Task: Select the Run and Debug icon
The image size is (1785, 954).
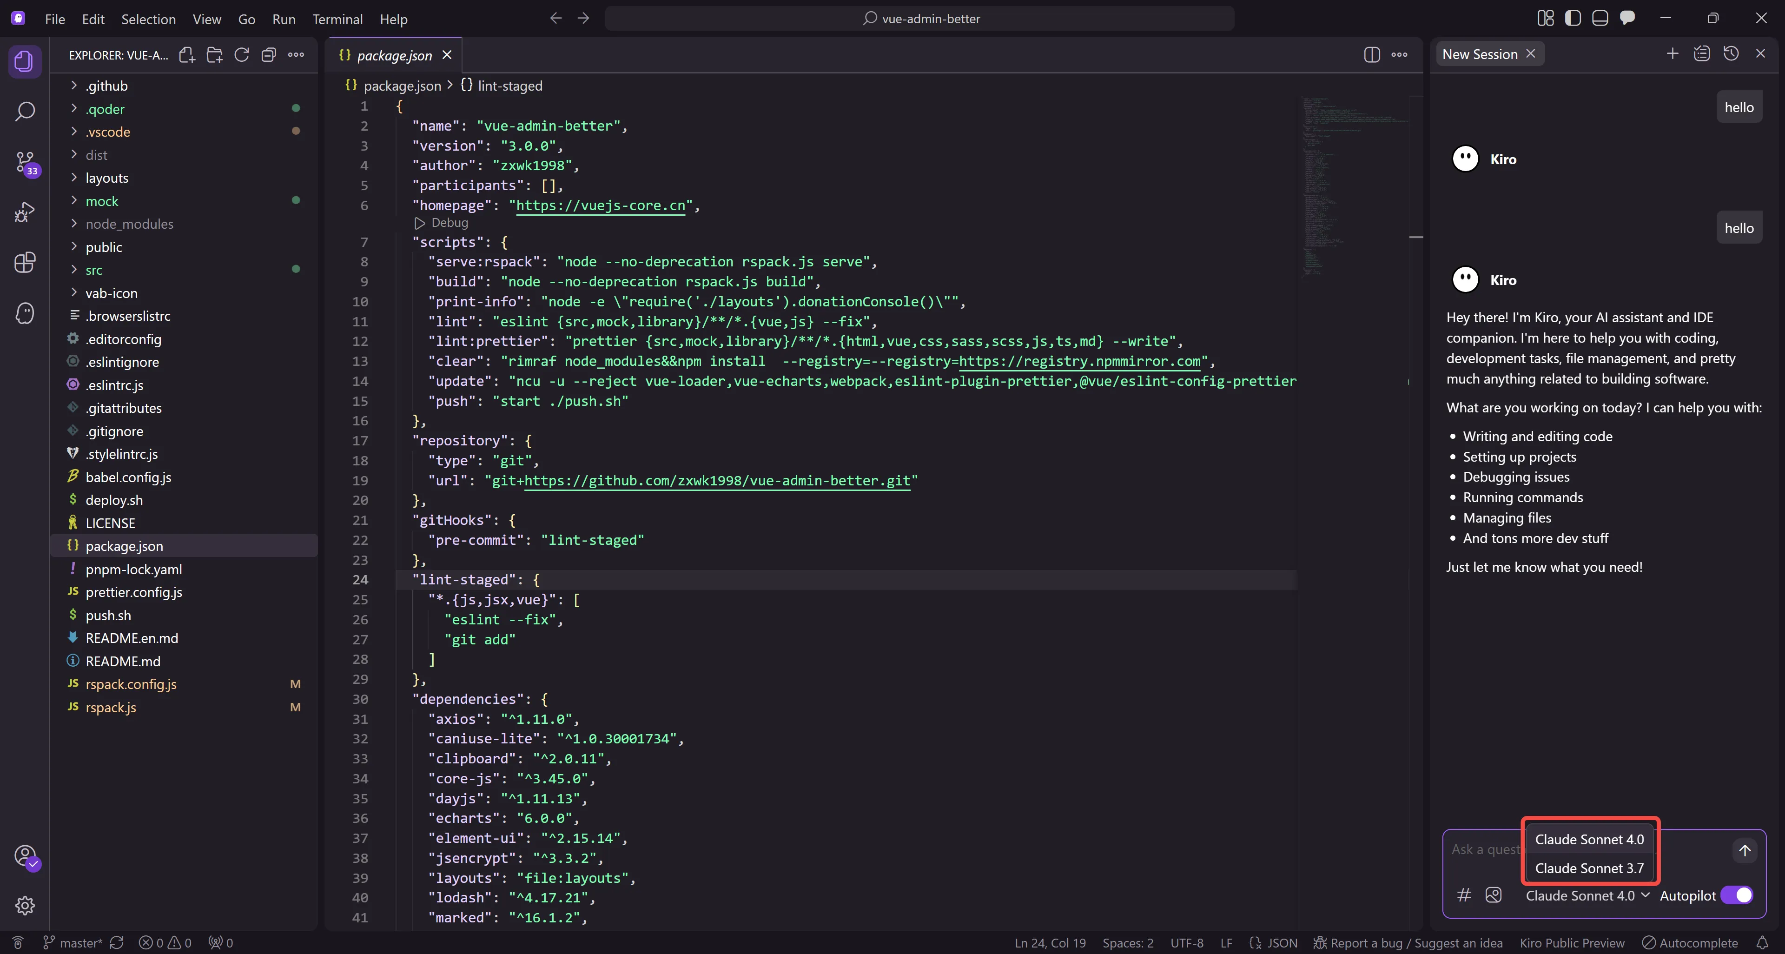Action: pos(25,212)
